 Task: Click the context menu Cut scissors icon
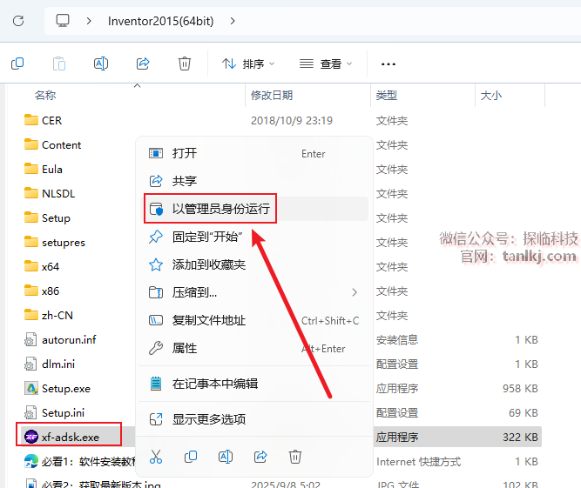[x=156, y=457]
